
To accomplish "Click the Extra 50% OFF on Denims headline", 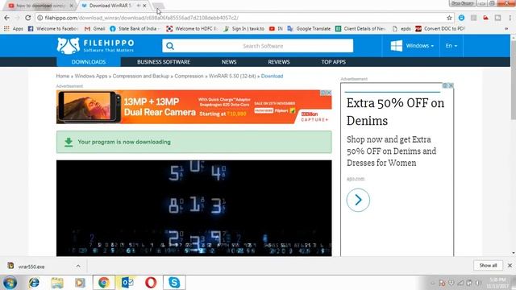I will pos(395,112).
